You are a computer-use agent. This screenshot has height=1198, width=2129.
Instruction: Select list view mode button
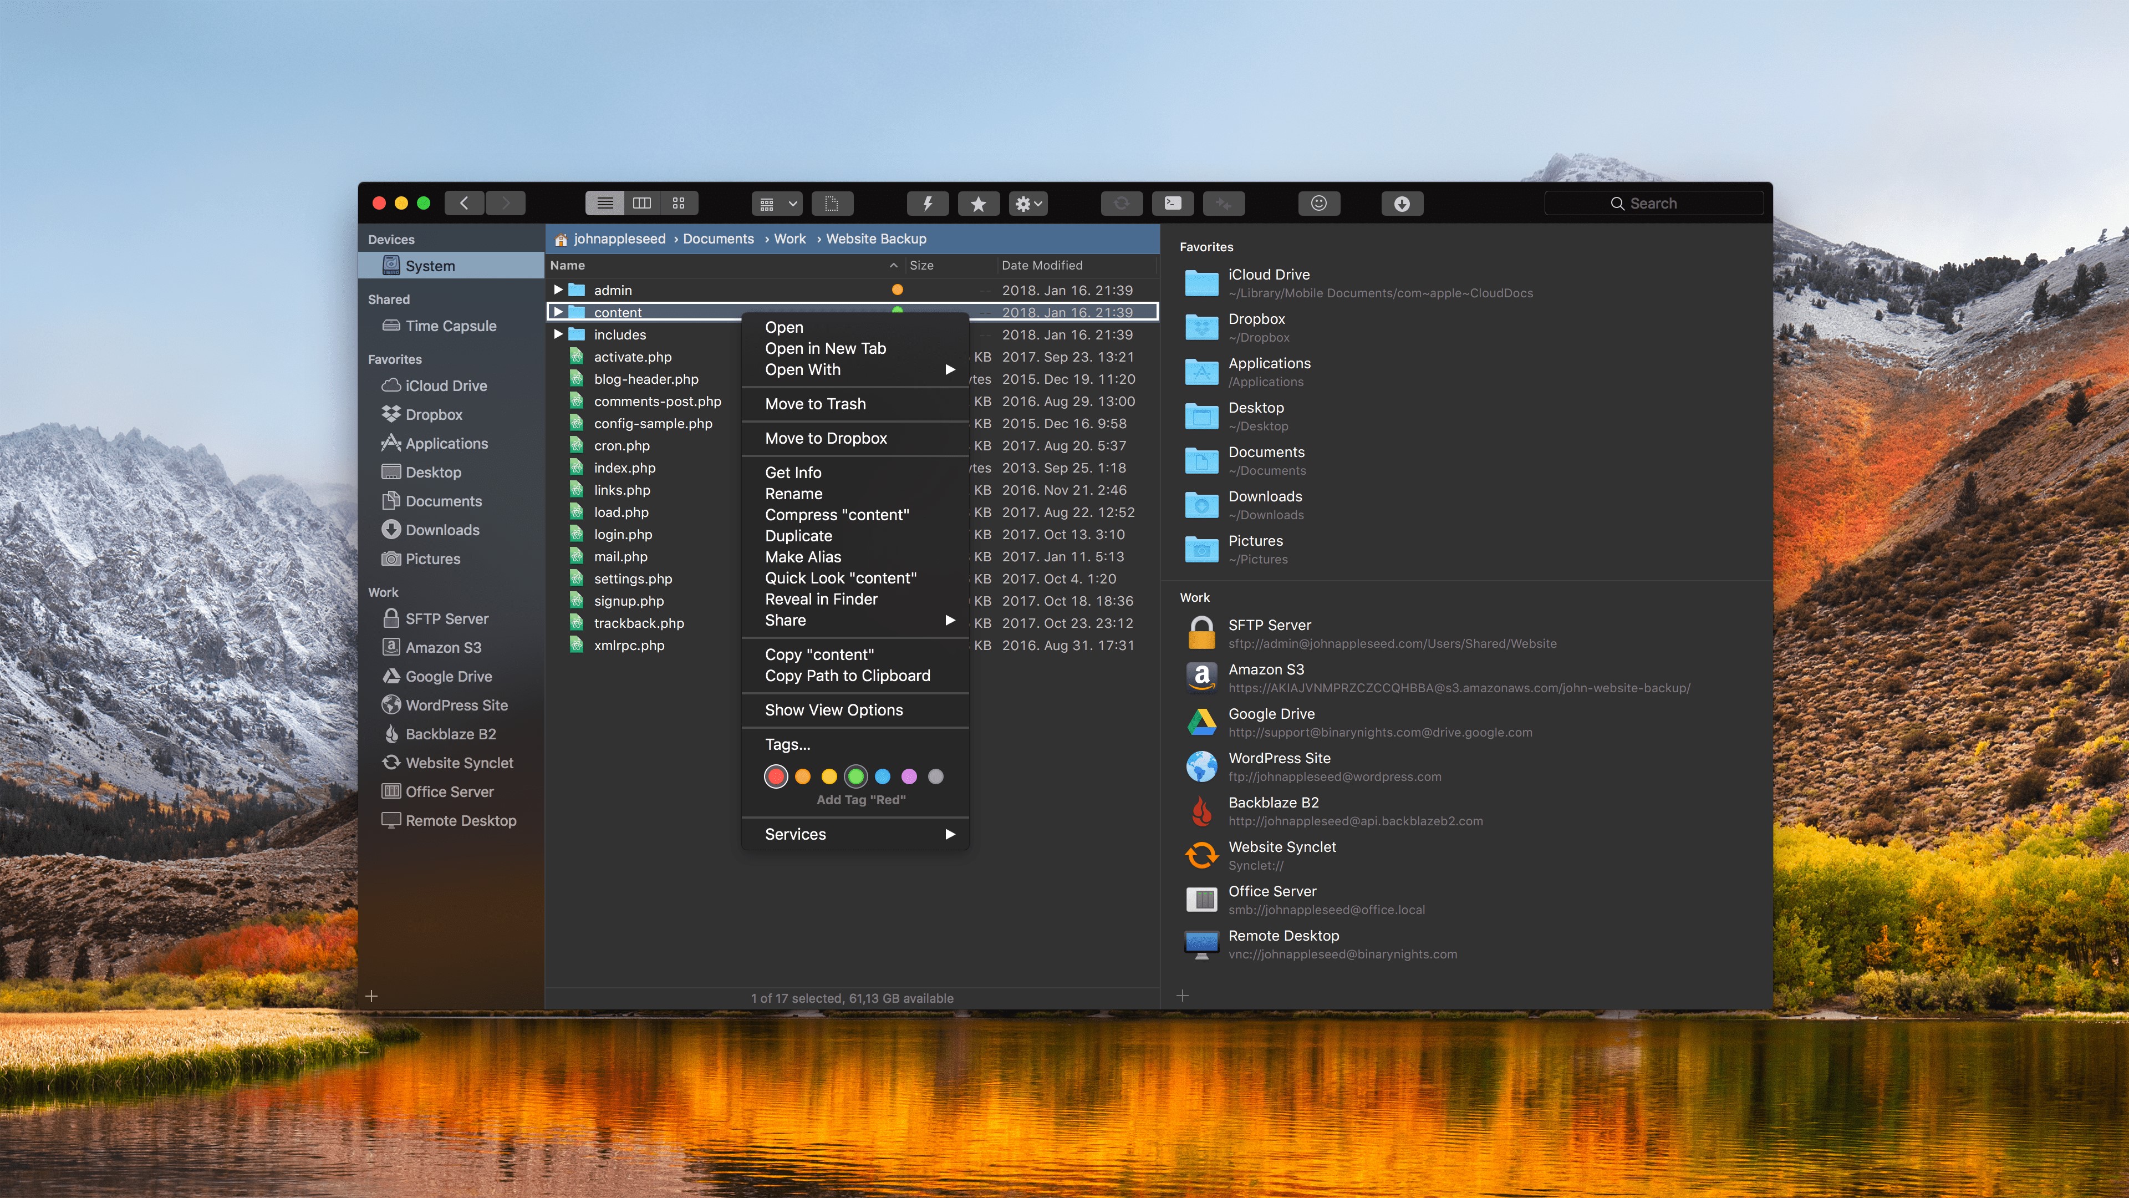[x=605, y=204]
